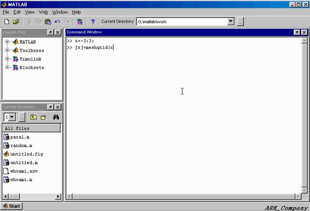Click the Command Window vertical scrollbar track
This screenshot has width=310, height=211.
[x=304, y=116]
